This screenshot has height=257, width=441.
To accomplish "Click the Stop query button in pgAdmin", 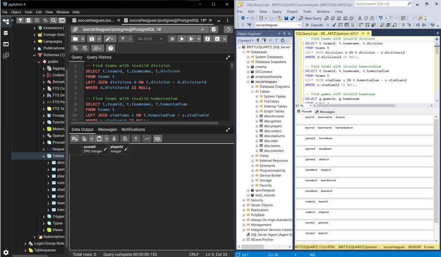I will coord(172,39).
